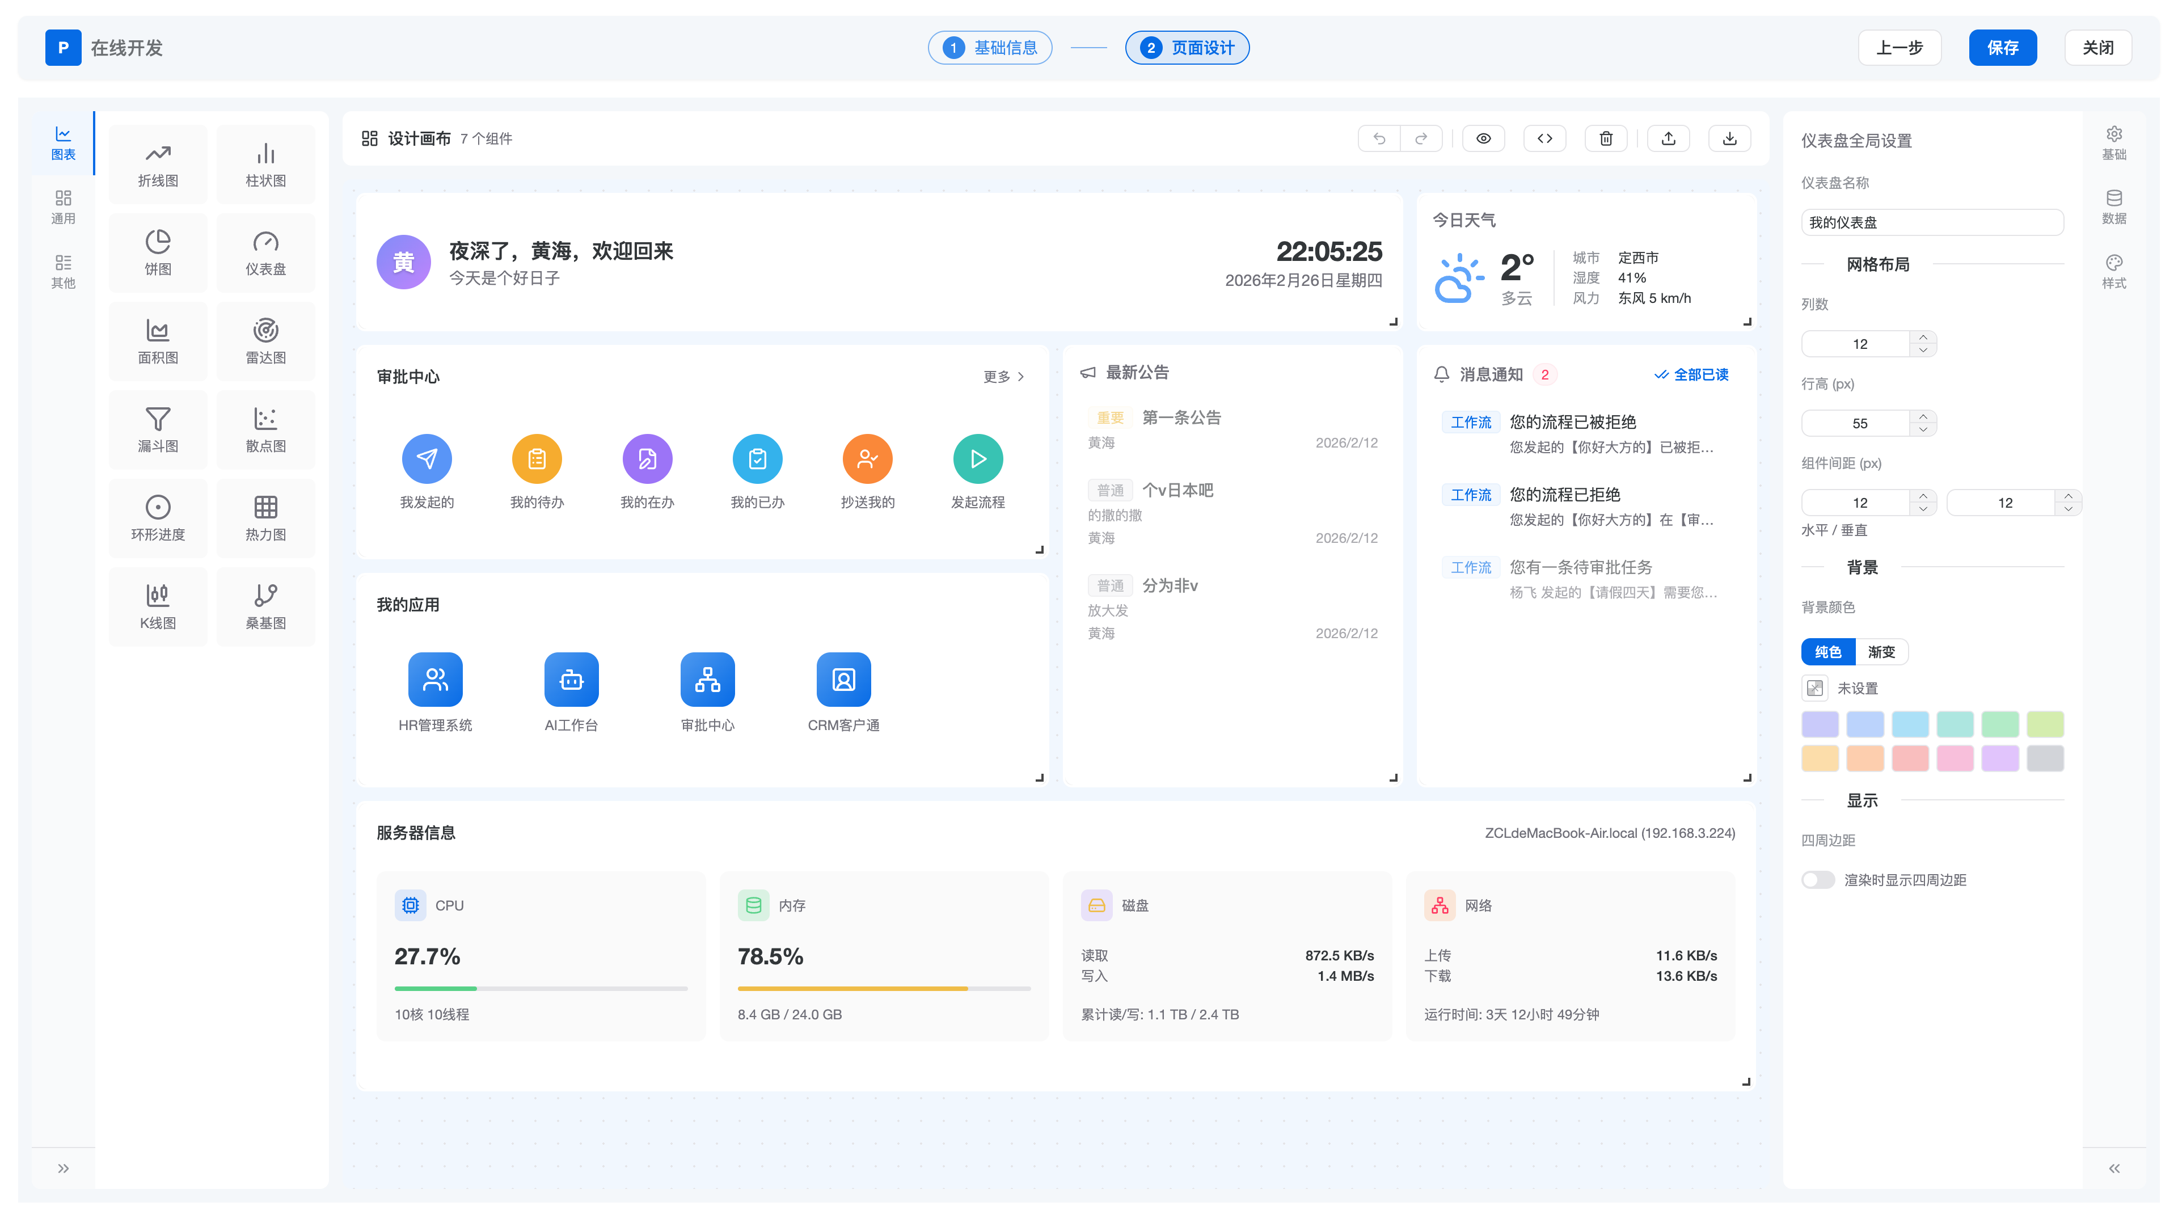Select the 饼图 component from the panel

[157, 252]
